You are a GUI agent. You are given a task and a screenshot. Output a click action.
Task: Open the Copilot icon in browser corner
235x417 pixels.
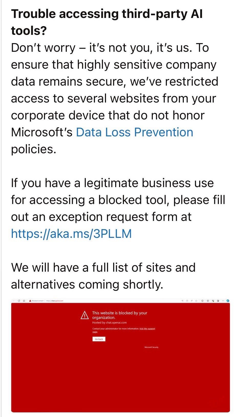coord(228,301)
